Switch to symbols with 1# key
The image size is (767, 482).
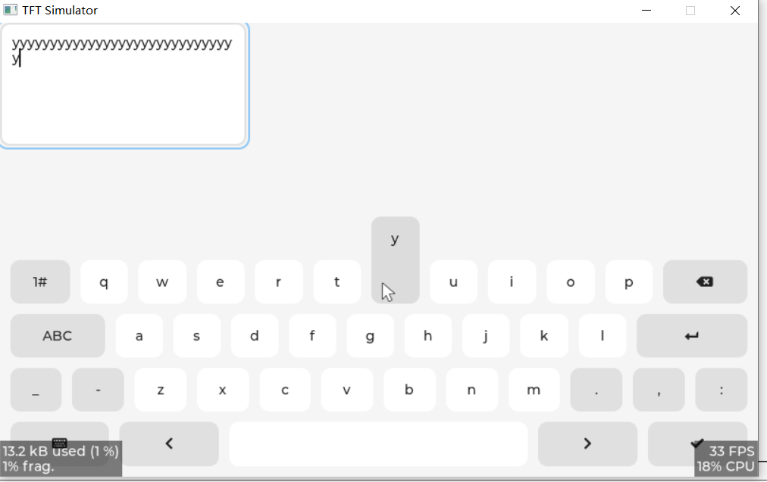(40, 281)
